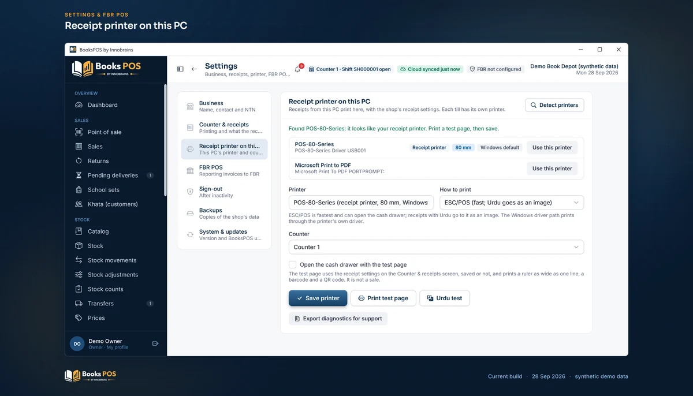
Task: Open the How to print dropdown
Action: click(512, 203)
